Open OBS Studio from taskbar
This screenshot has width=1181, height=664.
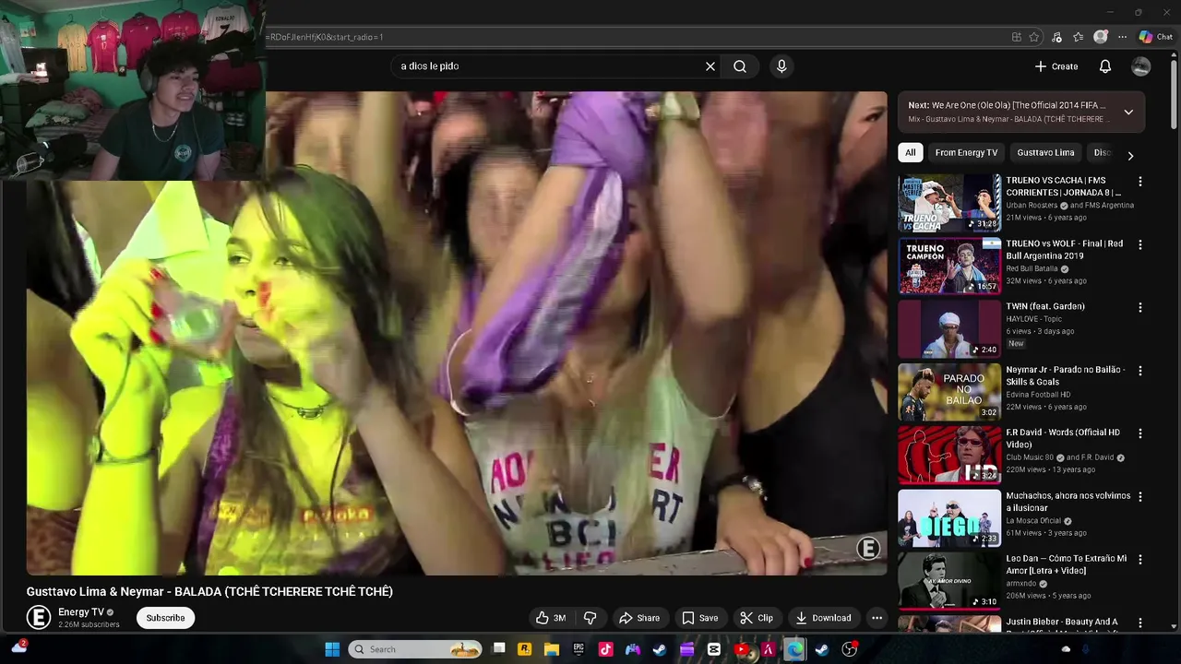point(849,649)
